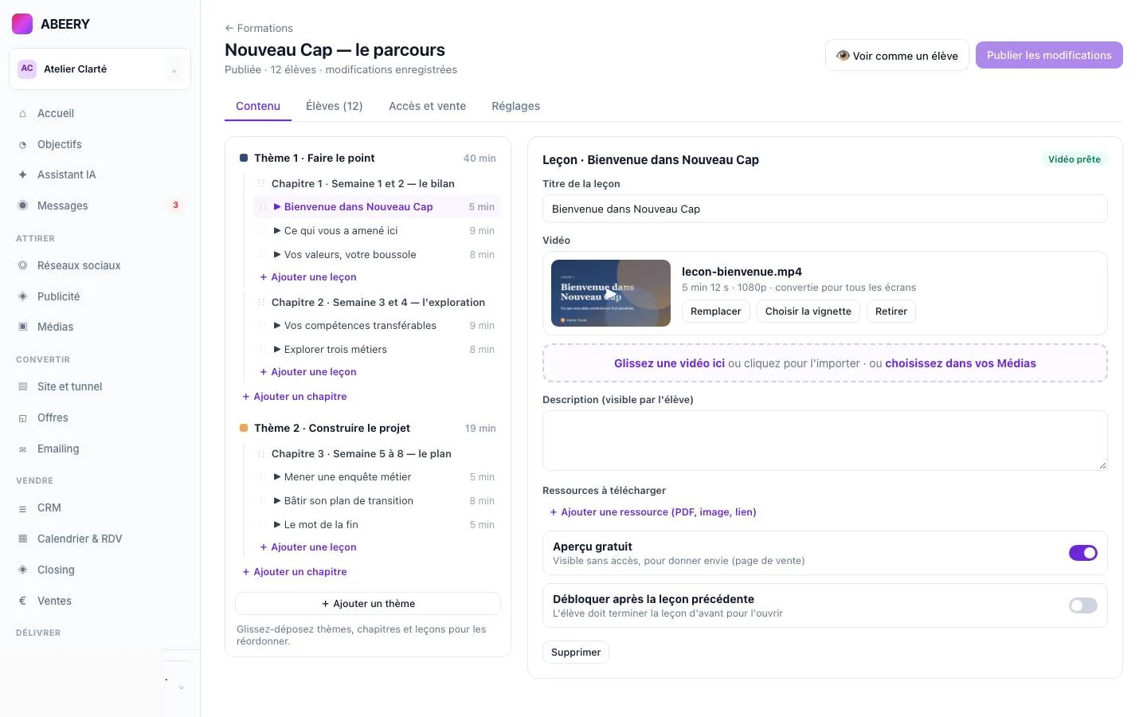Click Voir comme un élève

[897, 55]
